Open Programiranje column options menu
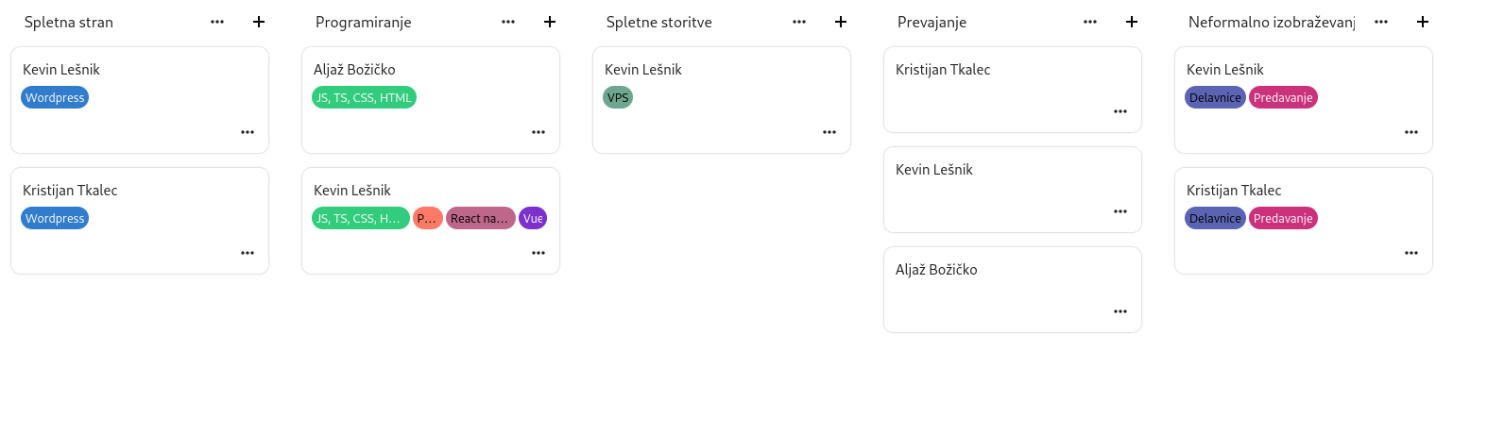Screen dimensions: 1487x435 tap(508, 22)
